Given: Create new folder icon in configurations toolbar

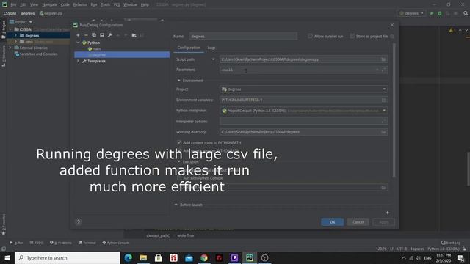Looking at the screenshot, I should tap(134, 35).
